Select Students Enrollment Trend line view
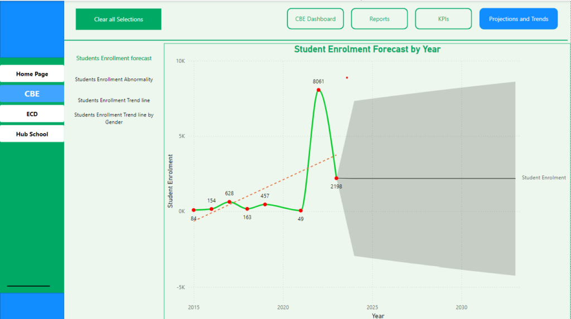The width and height of the screenshot is (571, 319). [114, 101]
